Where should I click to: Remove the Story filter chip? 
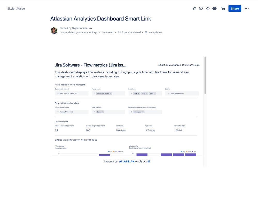(x=147, y=93)
